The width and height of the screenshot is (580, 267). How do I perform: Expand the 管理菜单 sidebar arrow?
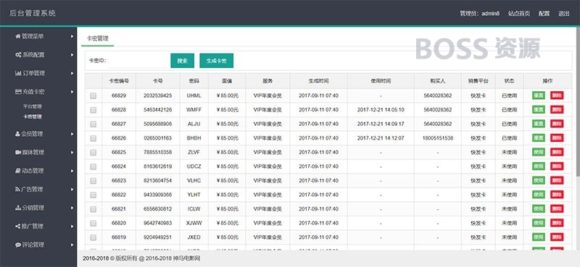pyautogui.click(x=72, y=36)
